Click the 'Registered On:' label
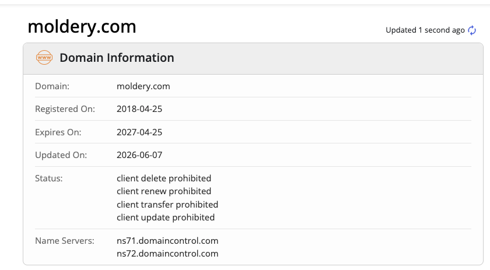The image size is (490, 270). [x=65, y=108]
